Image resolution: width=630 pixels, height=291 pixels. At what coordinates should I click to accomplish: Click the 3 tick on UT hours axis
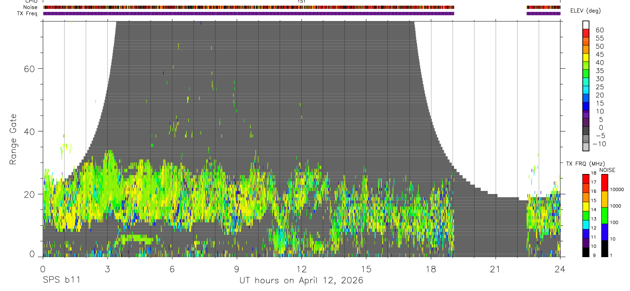click(107, 268)
